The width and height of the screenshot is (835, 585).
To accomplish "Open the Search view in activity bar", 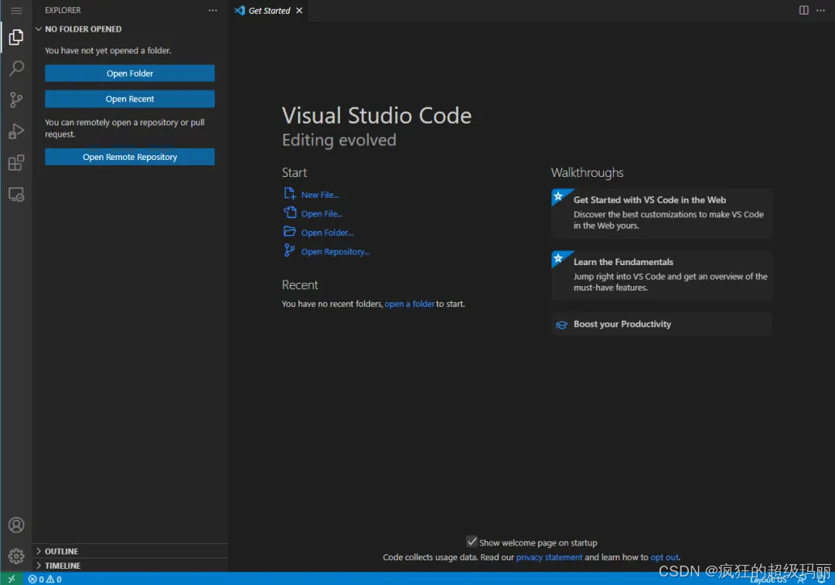I will 16,68.
